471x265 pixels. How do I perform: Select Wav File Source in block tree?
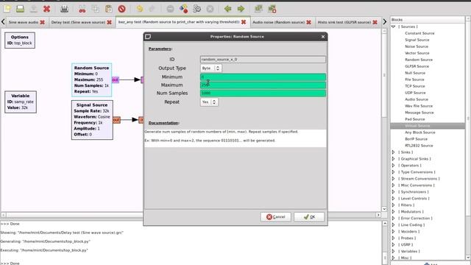419,106
